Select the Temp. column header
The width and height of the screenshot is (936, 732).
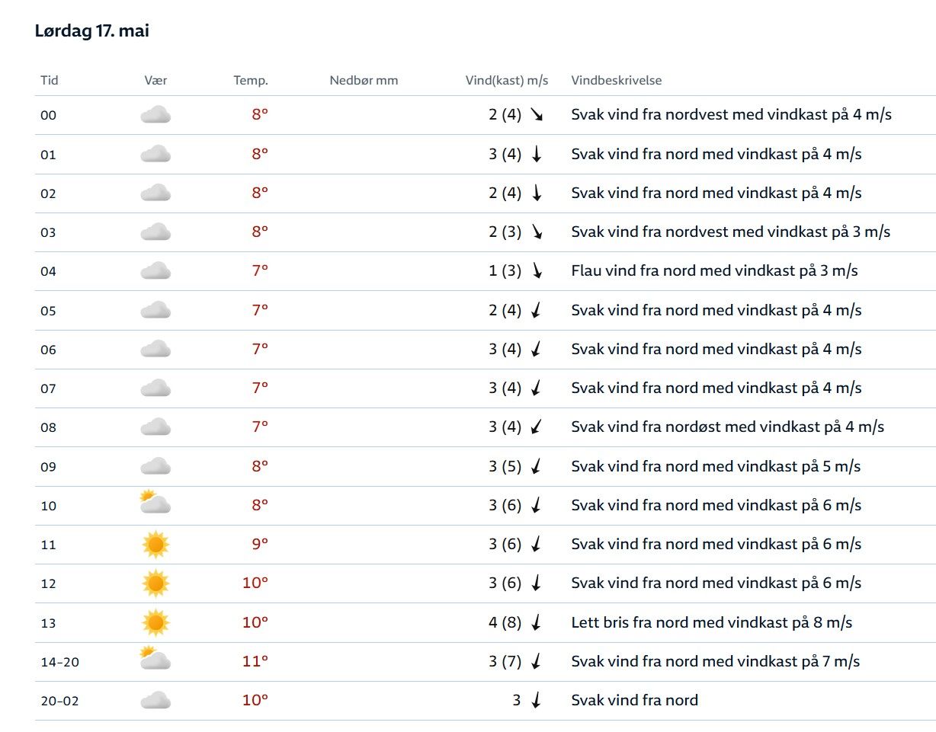pos(251,80)
